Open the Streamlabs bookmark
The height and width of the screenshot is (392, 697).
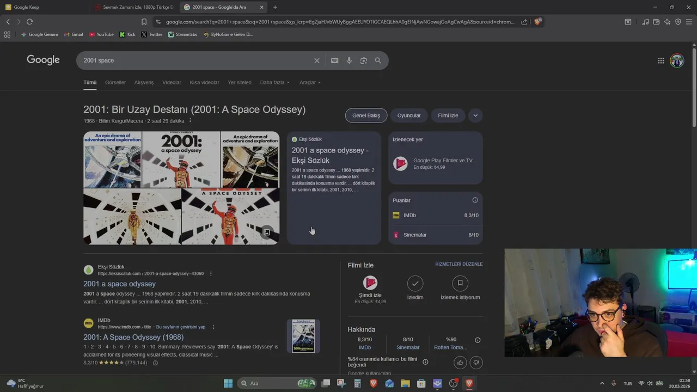(x=182, y=34)
